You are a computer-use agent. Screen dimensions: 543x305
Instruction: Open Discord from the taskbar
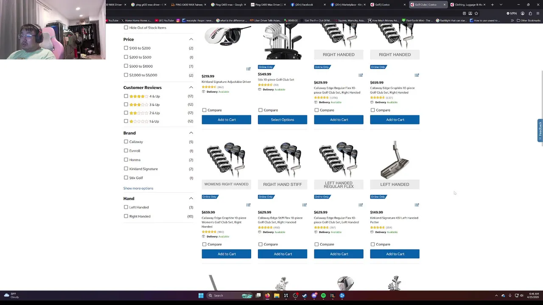point(314,295)
